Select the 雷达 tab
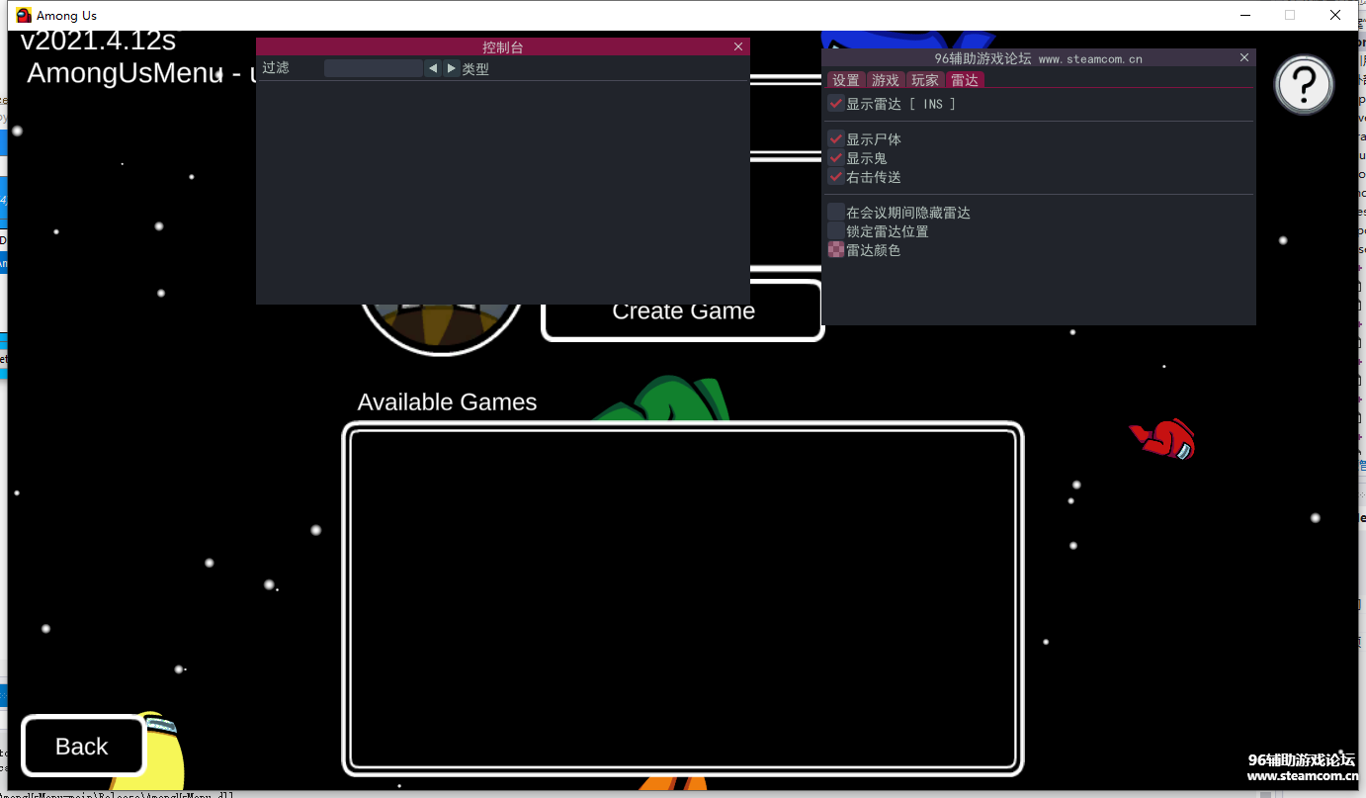Image resolution: width=1366 pixels, height=798 pixels. tap(965, 80)
